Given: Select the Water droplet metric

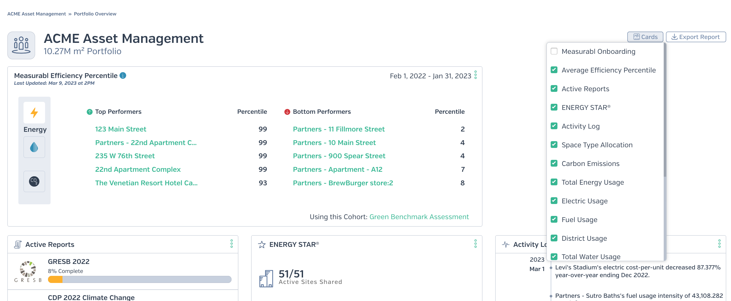Looking at the screenshot, I should 34,147.
